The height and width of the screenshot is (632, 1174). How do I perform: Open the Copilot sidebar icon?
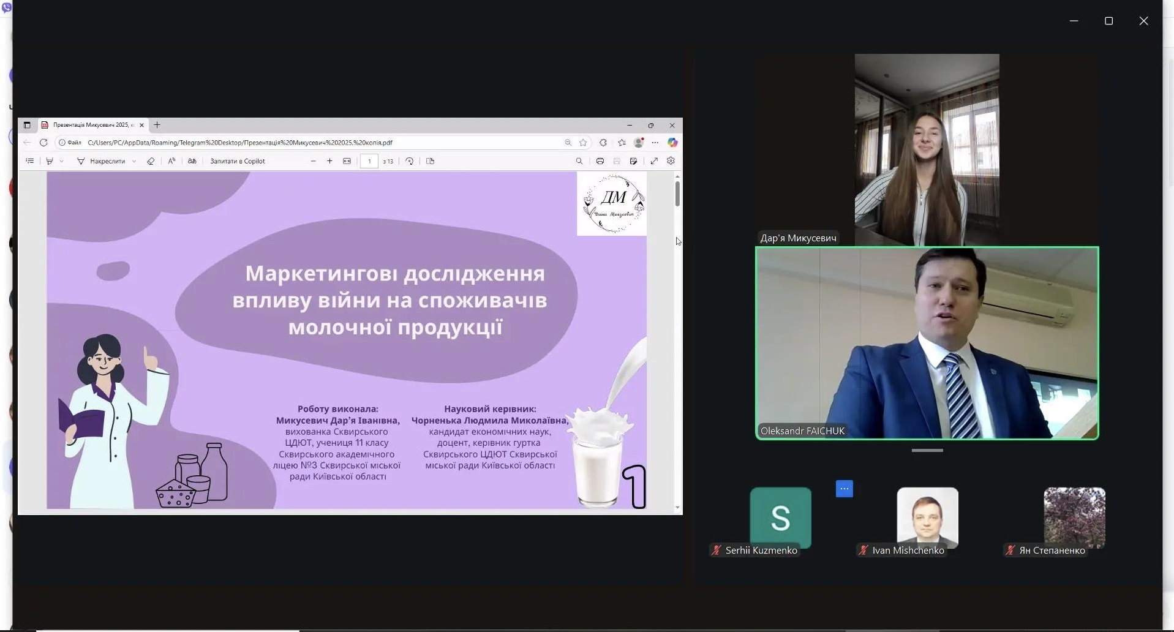(x=672, y=143)
